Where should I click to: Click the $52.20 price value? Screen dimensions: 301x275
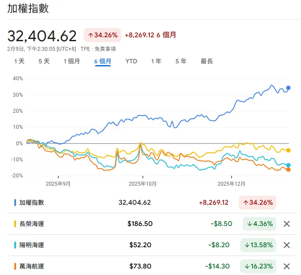pyautogui.click(x=140, y=245)
